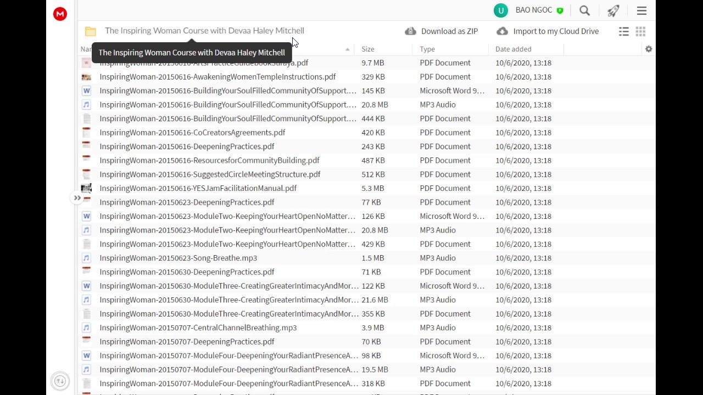Click the audio icon of CentralChannelBreathing.mp3
703x395 pixels.
[86, 328]
